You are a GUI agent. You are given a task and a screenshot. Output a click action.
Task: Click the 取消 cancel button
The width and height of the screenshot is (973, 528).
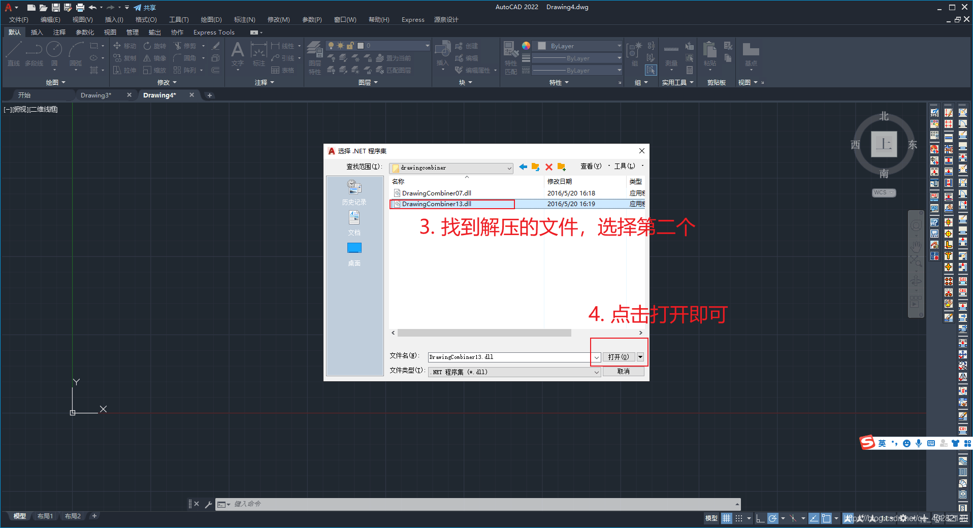[x=623, y=372]
